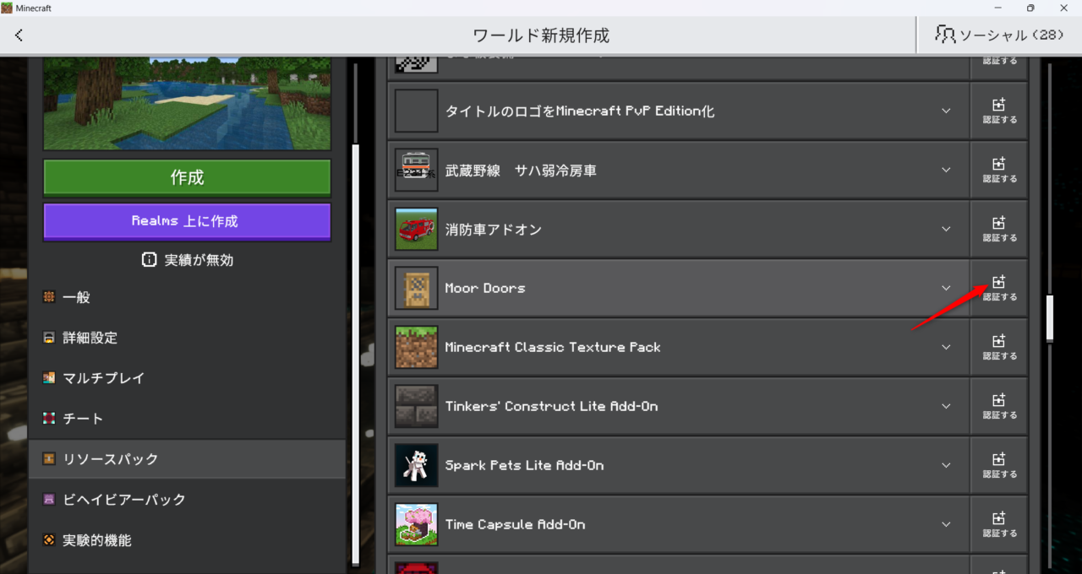This screenshot has width=1082, height=574.
Task: Select the 消防車アドオン pack name
Action: point(494,229)
